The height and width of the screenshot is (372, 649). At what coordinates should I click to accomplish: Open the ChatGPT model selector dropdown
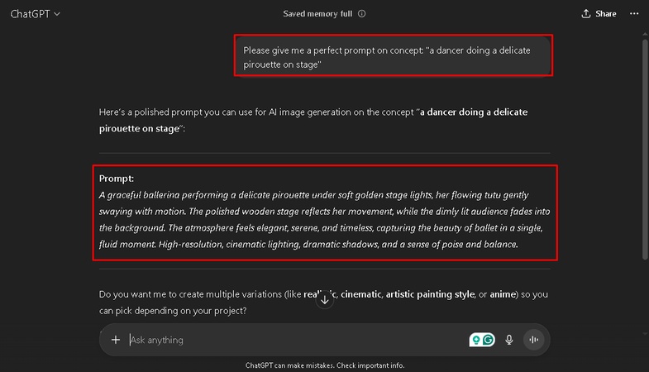tap(36, 14)
